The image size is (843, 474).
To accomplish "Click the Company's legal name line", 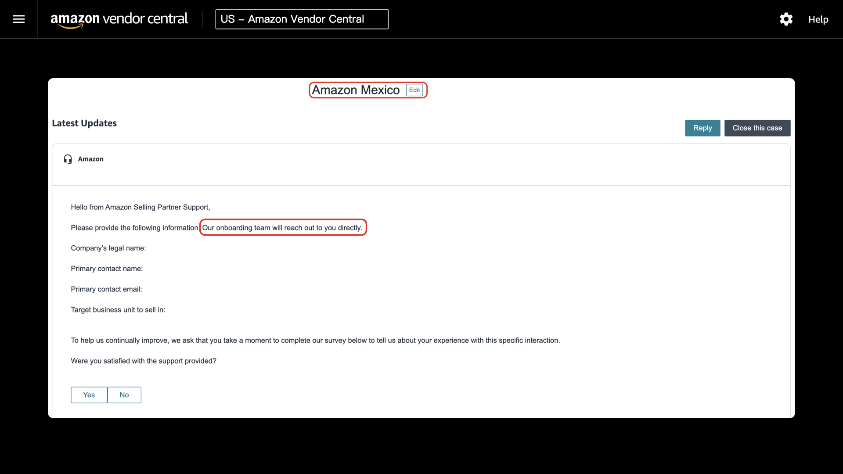I will 108,248.
